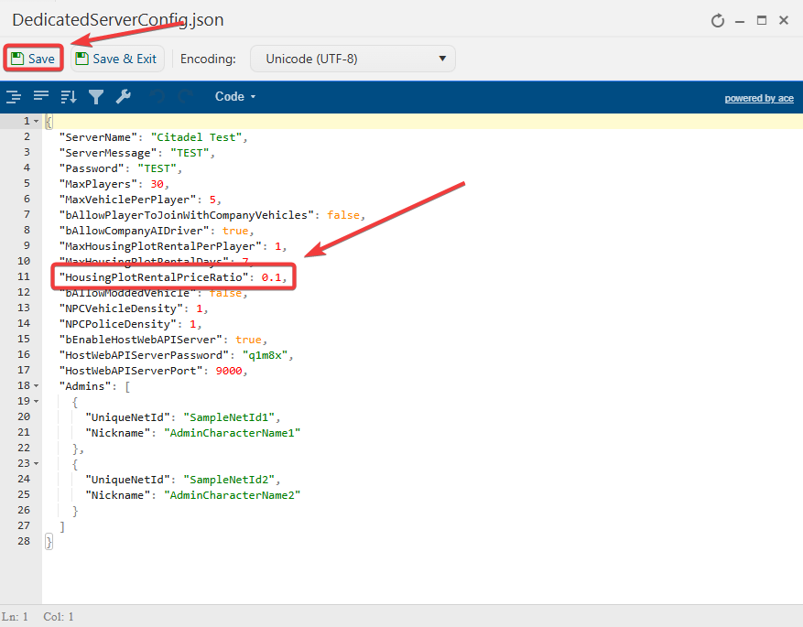803x627 pixels.
Task: Click the compact JSON data icon
Action: [41, 96]
